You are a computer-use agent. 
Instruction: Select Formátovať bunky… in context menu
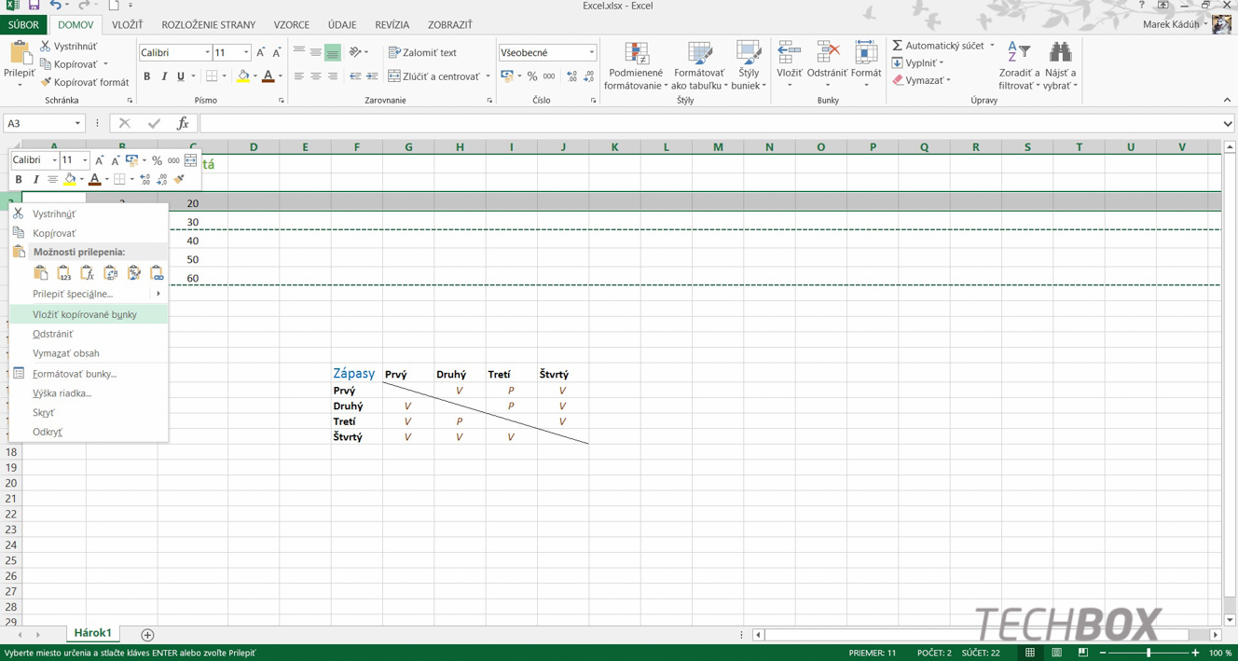click(x=89, y=374)
